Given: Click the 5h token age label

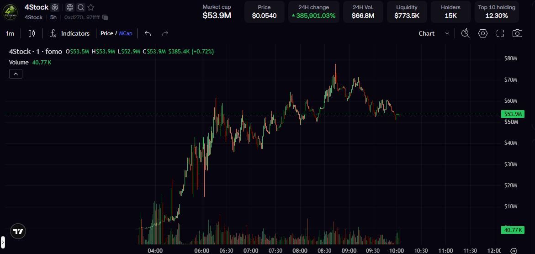Looking at the screenshot, I should [53, 17].
